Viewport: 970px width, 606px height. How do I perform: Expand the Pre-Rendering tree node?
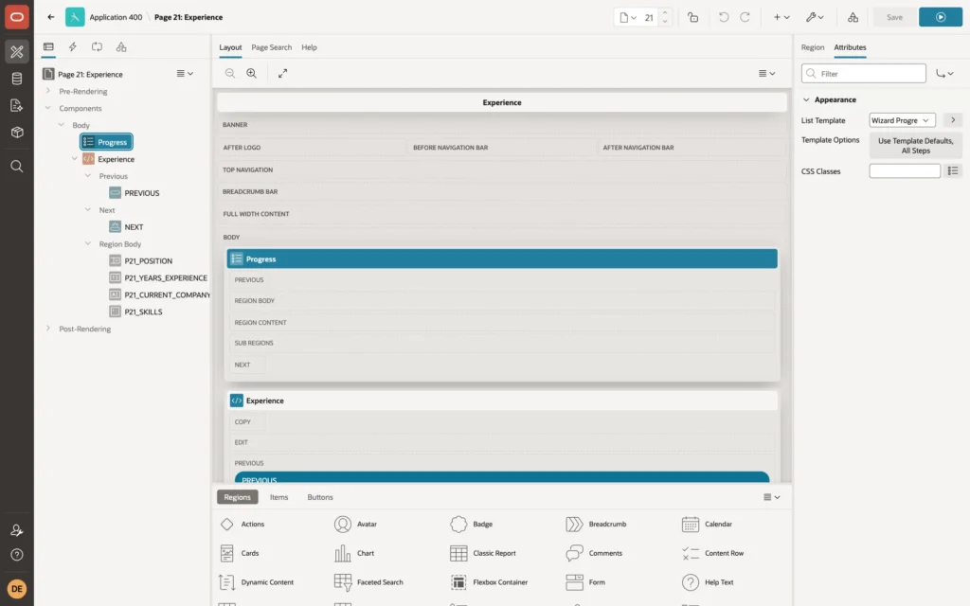[48, 91]
